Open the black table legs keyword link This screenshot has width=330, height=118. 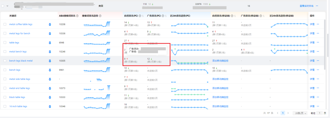[x=17, y=97]
